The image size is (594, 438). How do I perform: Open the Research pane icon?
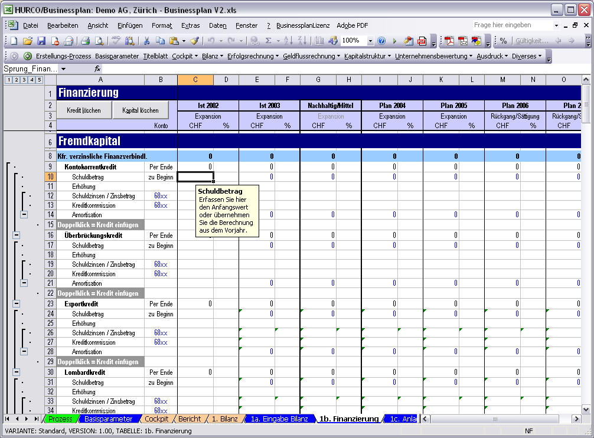[x=129, y=41]
